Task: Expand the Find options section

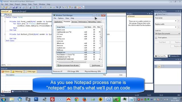Action: pos(156,38)
